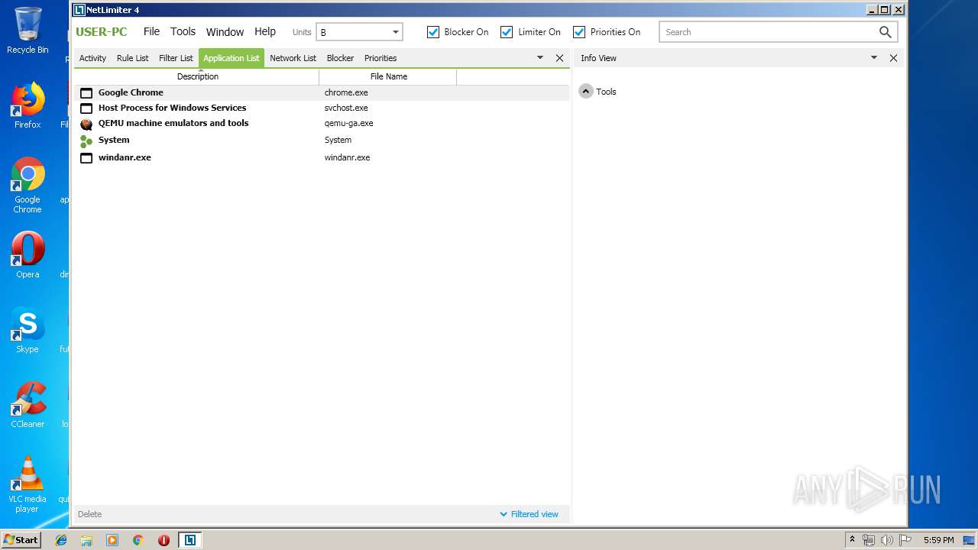The height and width of the screenshot is (550, 978).
Task: Open the tab panel options dropdown arrow
Action: (540, 57)
